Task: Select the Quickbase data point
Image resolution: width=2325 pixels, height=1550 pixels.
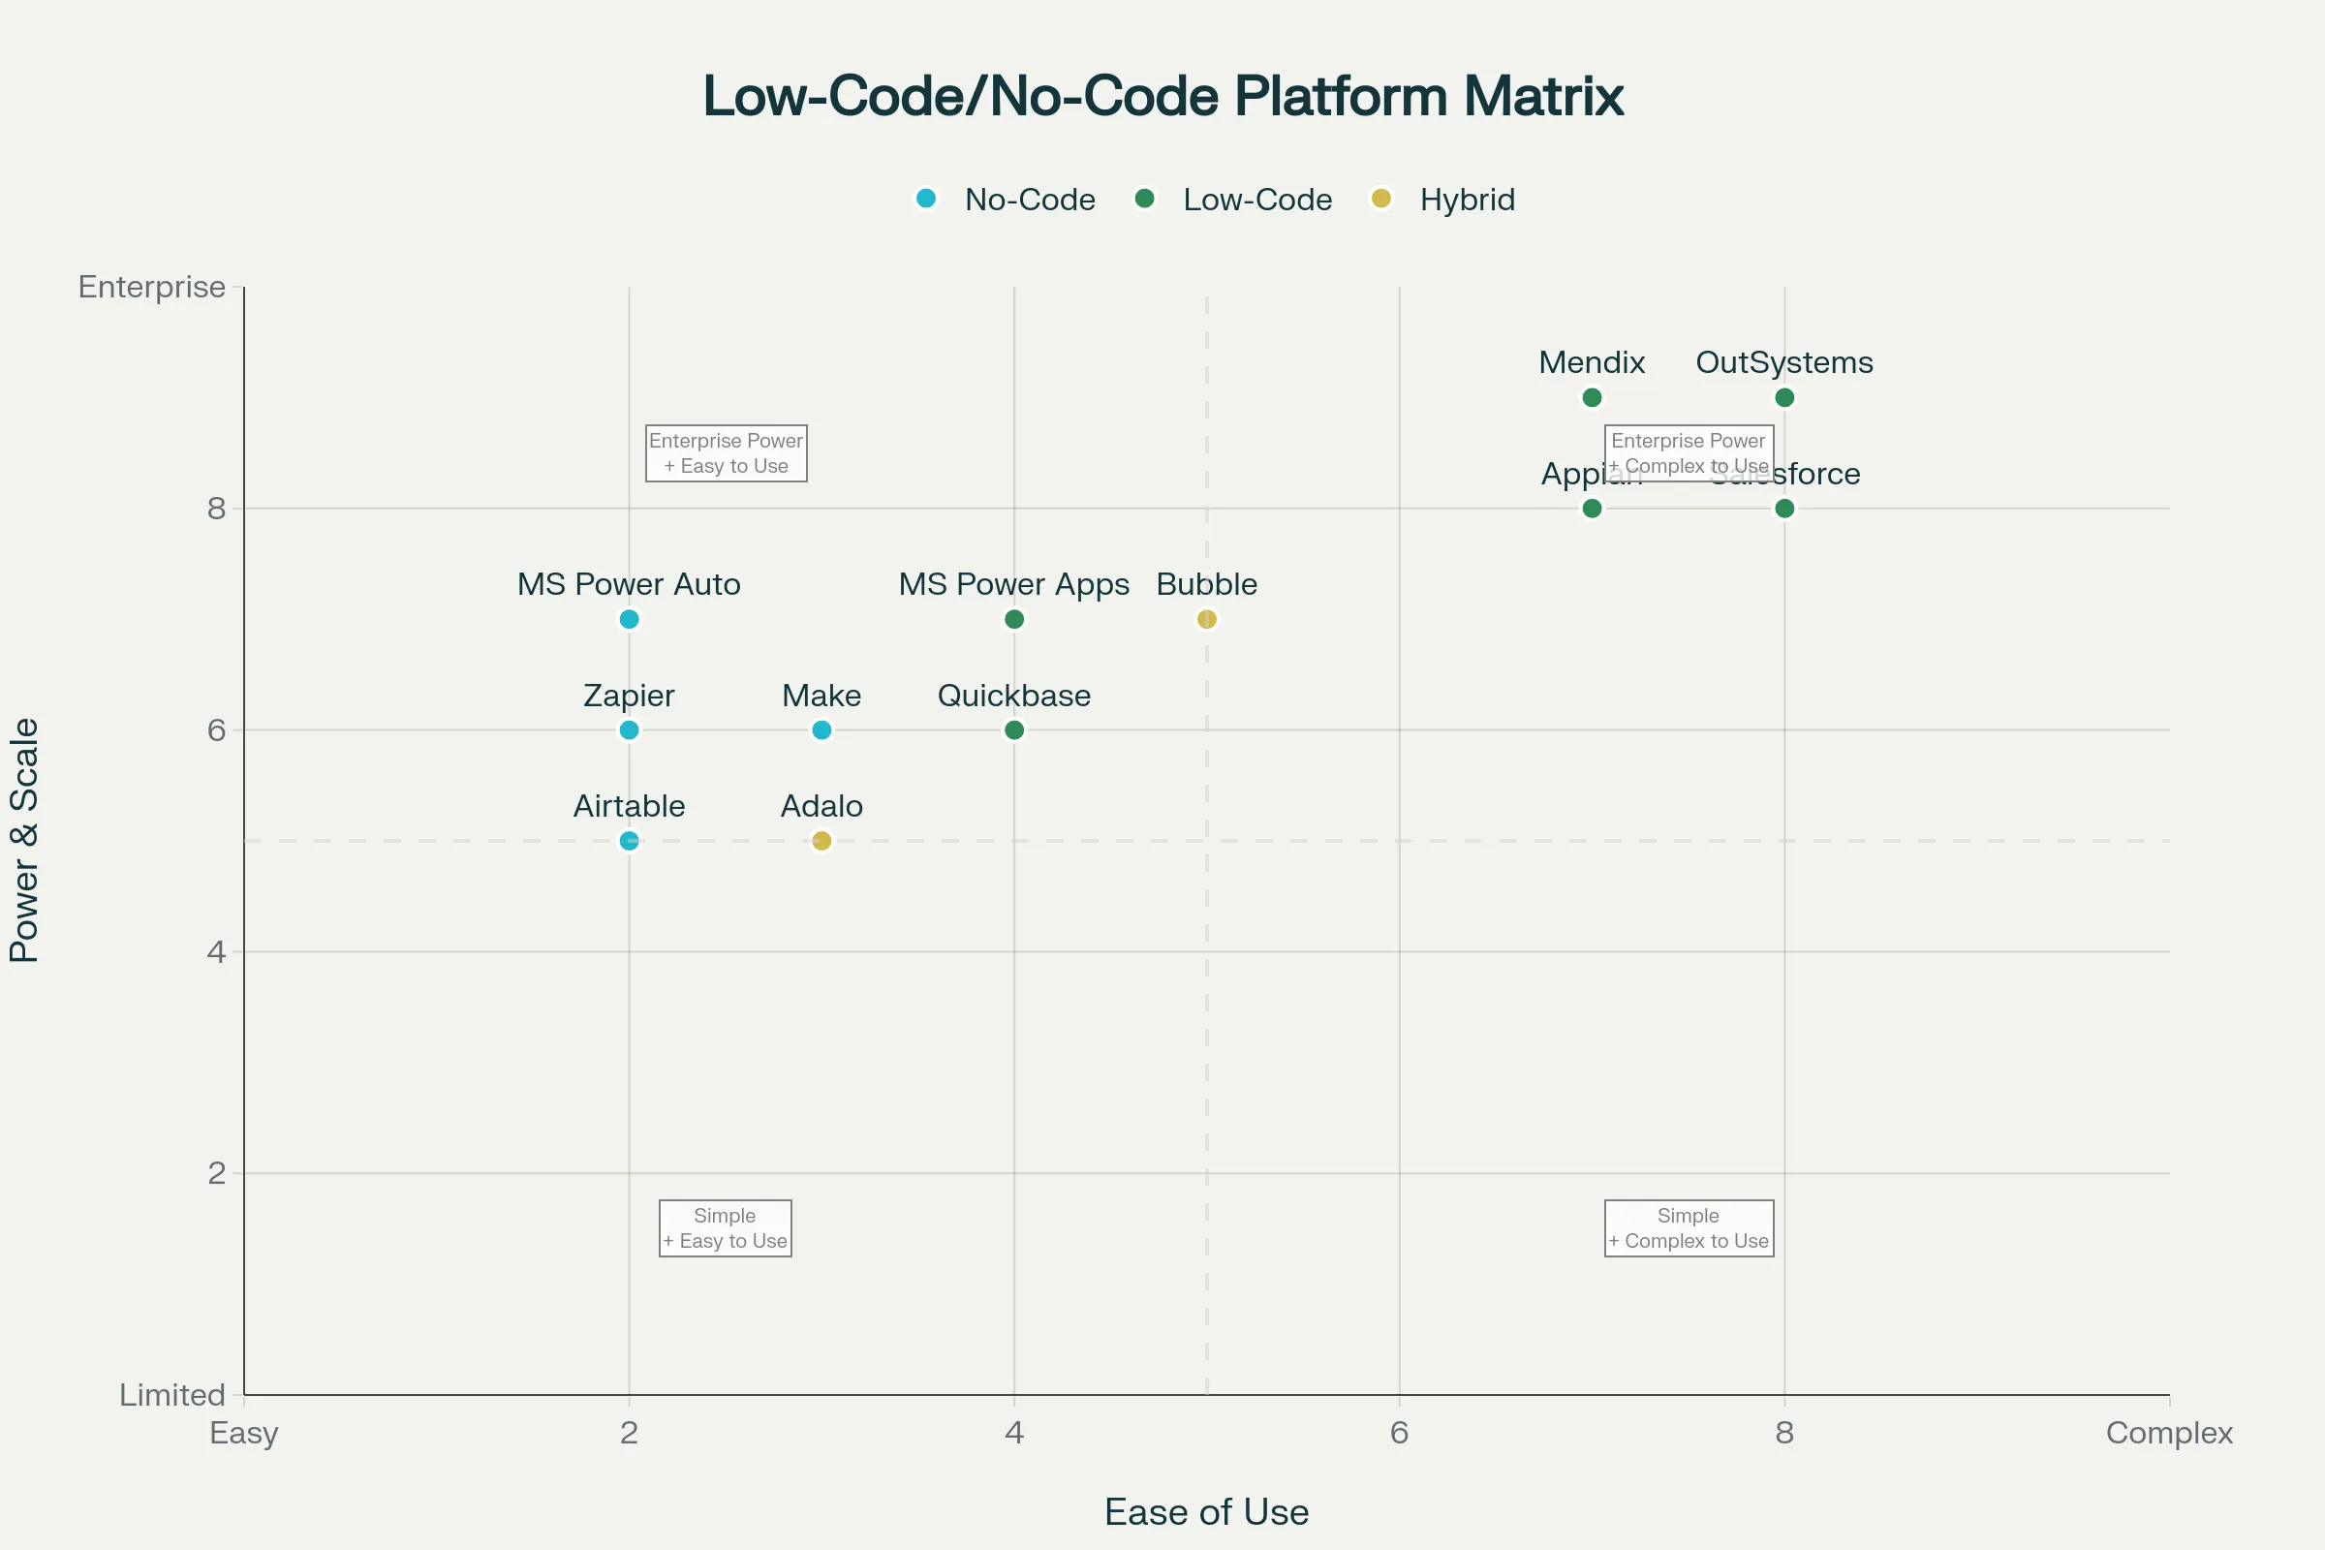Action: [1013, 729]
